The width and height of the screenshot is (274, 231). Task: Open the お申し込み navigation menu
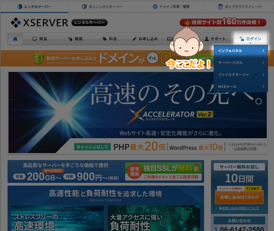pos(145,39)
